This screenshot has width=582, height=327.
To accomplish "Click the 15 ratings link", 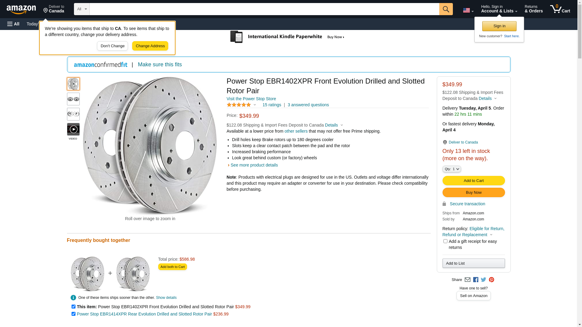I will [x=272, y=105].
